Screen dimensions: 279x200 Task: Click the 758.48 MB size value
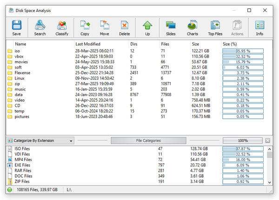201,100
